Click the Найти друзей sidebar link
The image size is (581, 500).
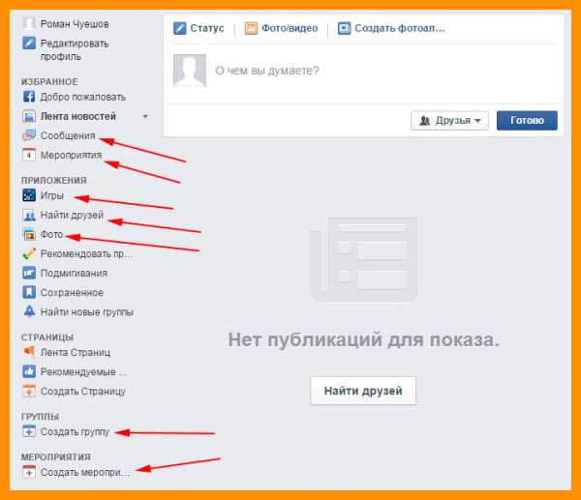(x=72, y=215)
